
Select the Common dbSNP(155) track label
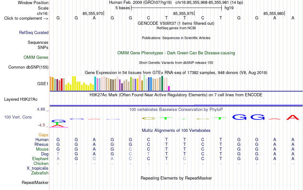pyautogui.click(x=28, y=67)
